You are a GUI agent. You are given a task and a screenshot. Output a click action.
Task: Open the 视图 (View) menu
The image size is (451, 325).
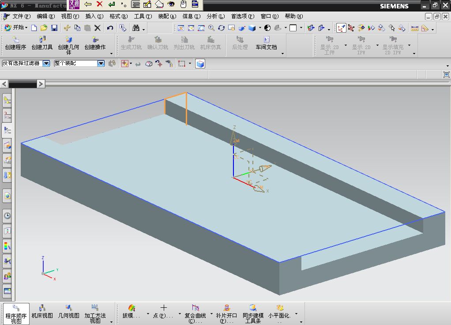tap(70, 16)
